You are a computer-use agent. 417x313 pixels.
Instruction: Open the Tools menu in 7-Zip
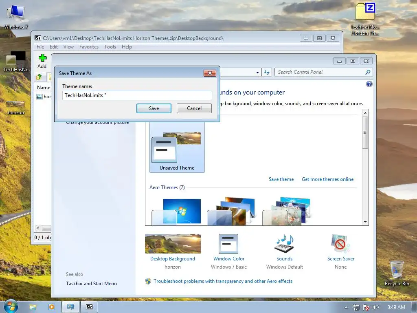[x=110, y=47]
